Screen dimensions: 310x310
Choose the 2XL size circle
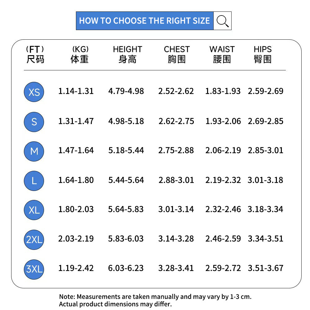tap(34, 239)
